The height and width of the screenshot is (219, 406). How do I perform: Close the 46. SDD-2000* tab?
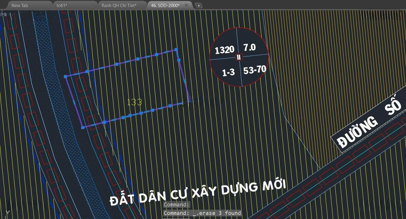coord(186,5)
